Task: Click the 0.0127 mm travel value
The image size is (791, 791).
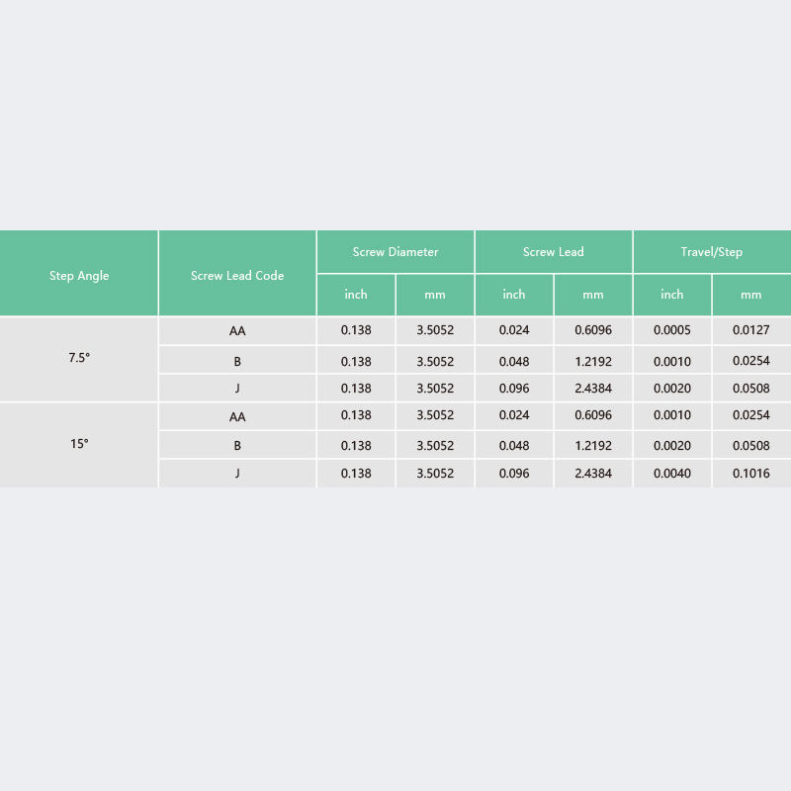Action: click(x=751, y=330)
